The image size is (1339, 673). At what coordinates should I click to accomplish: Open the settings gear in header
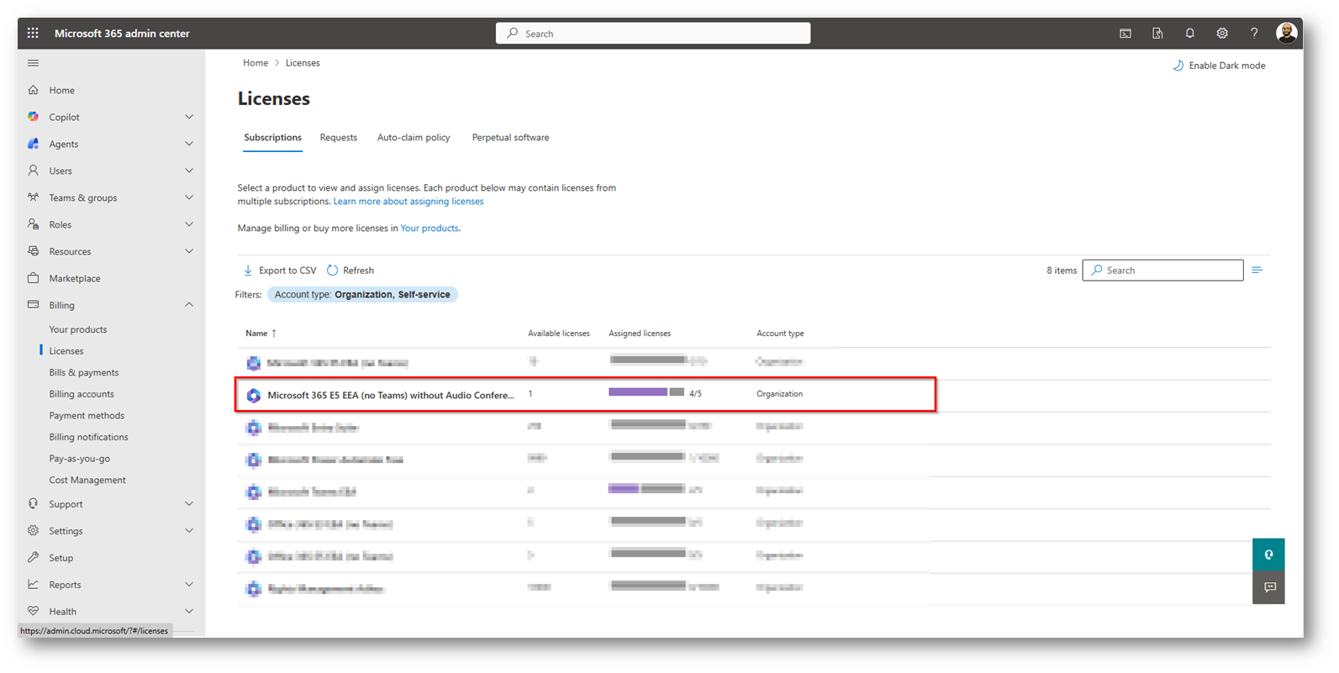click(1221, 34)
